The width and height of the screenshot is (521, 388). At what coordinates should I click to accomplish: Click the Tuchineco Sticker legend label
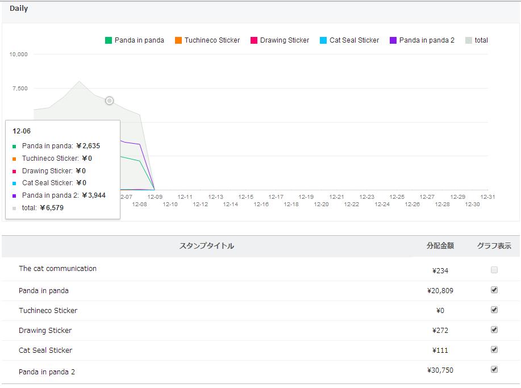(x=212, y=40)
